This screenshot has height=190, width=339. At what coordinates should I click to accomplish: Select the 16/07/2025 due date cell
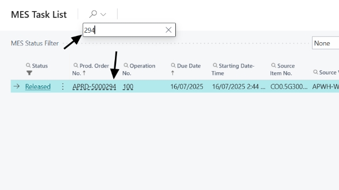pos(187,87)
